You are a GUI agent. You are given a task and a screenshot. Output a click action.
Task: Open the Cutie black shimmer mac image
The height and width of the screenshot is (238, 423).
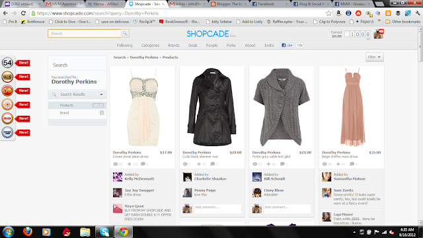(x=212, y=107)
